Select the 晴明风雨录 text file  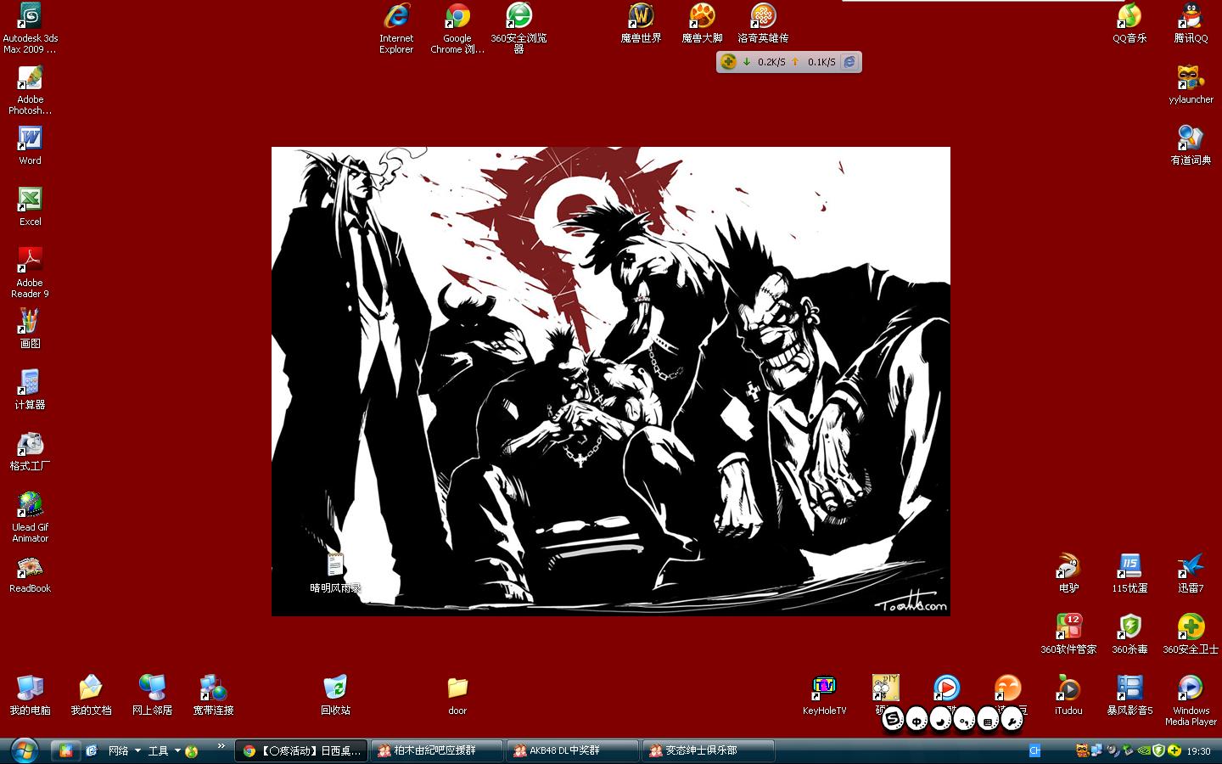(x=335, y=573)
